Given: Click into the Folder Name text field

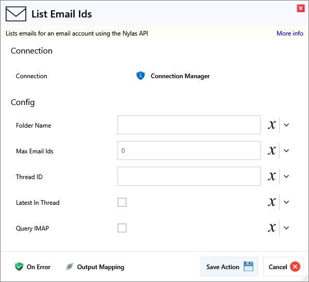Looking at the screenshot, I should (188, 125).
